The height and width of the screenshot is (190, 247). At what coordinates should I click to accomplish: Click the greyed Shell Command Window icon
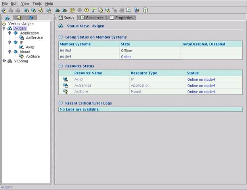pos(80,10)
